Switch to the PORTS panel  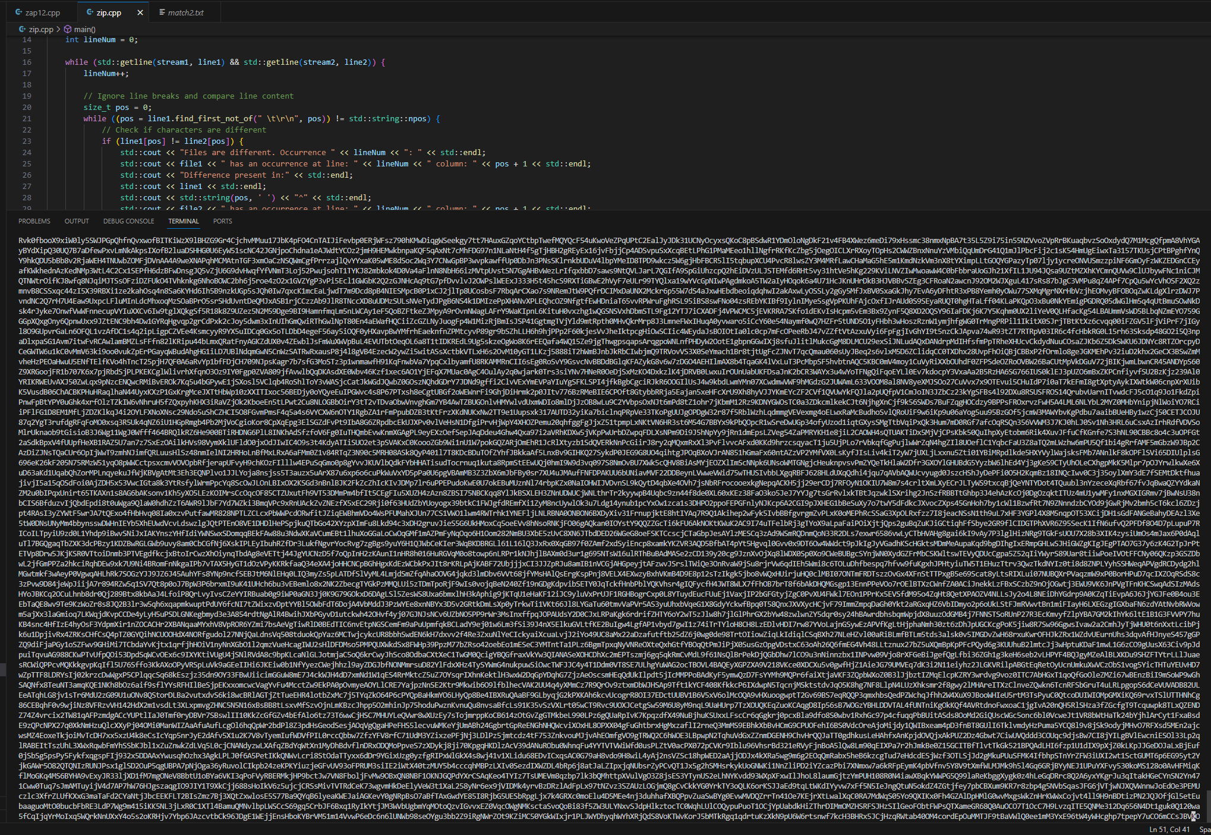click(x=222, y=220)
